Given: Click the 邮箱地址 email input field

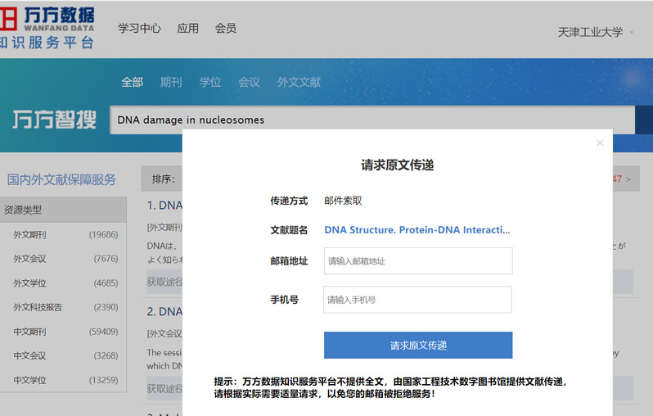Looking at the screenshot, I should tap(418, 261).
